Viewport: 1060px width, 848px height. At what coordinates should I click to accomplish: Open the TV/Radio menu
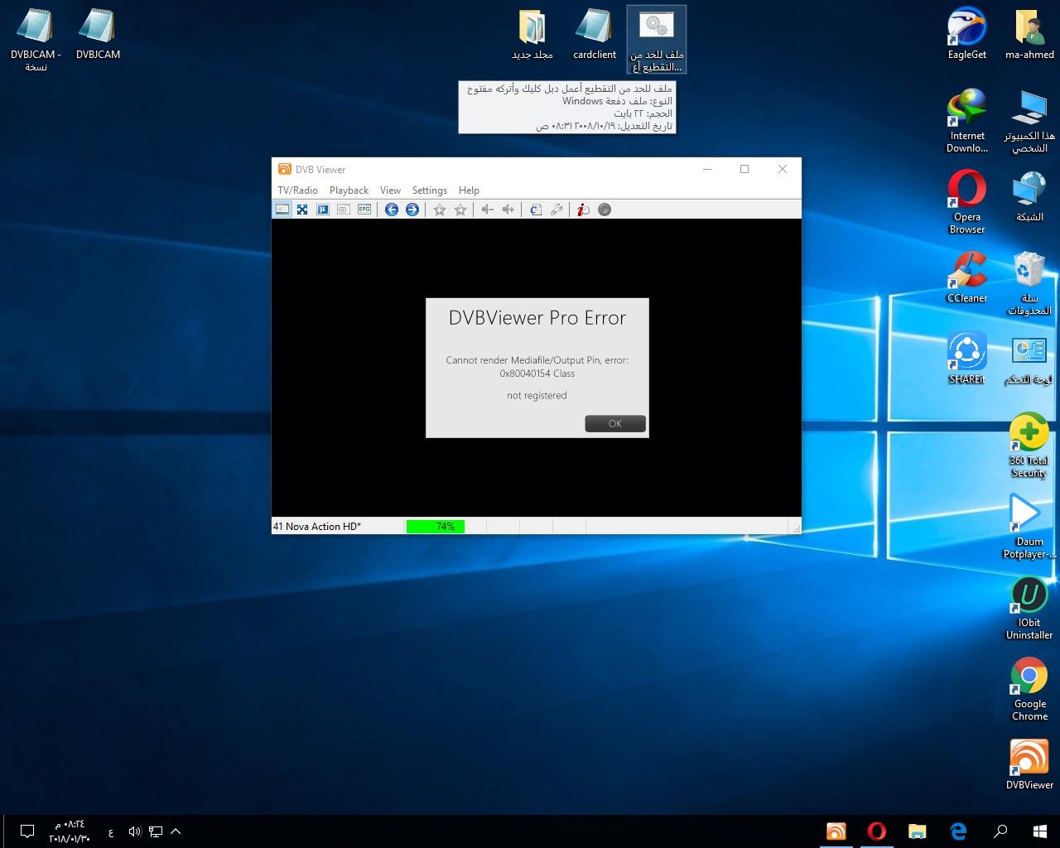(x=297, y=190)
